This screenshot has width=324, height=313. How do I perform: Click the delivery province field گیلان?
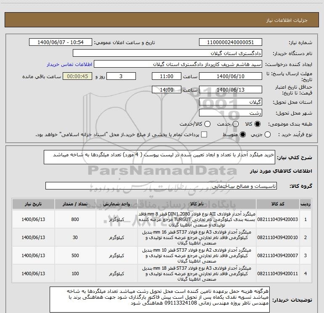click(231, 102)
